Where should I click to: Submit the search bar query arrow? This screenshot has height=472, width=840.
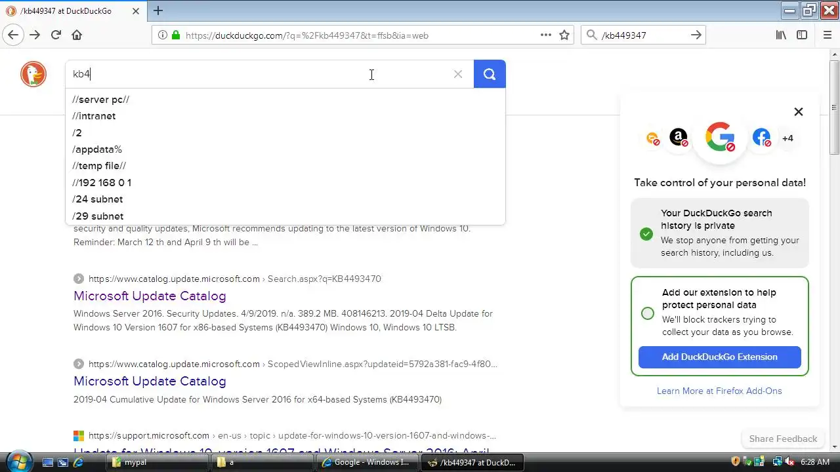pyautogui.click(x=696, y=35)
